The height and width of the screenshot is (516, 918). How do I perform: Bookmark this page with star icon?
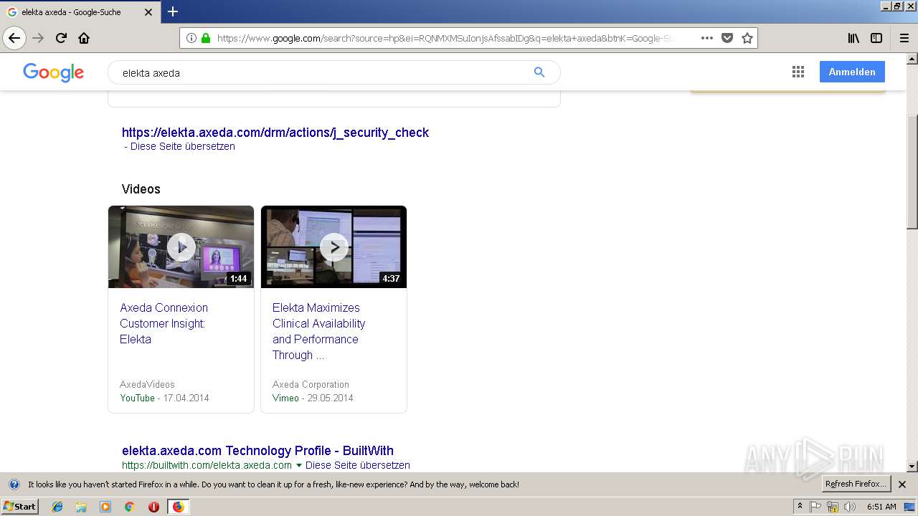747,38
